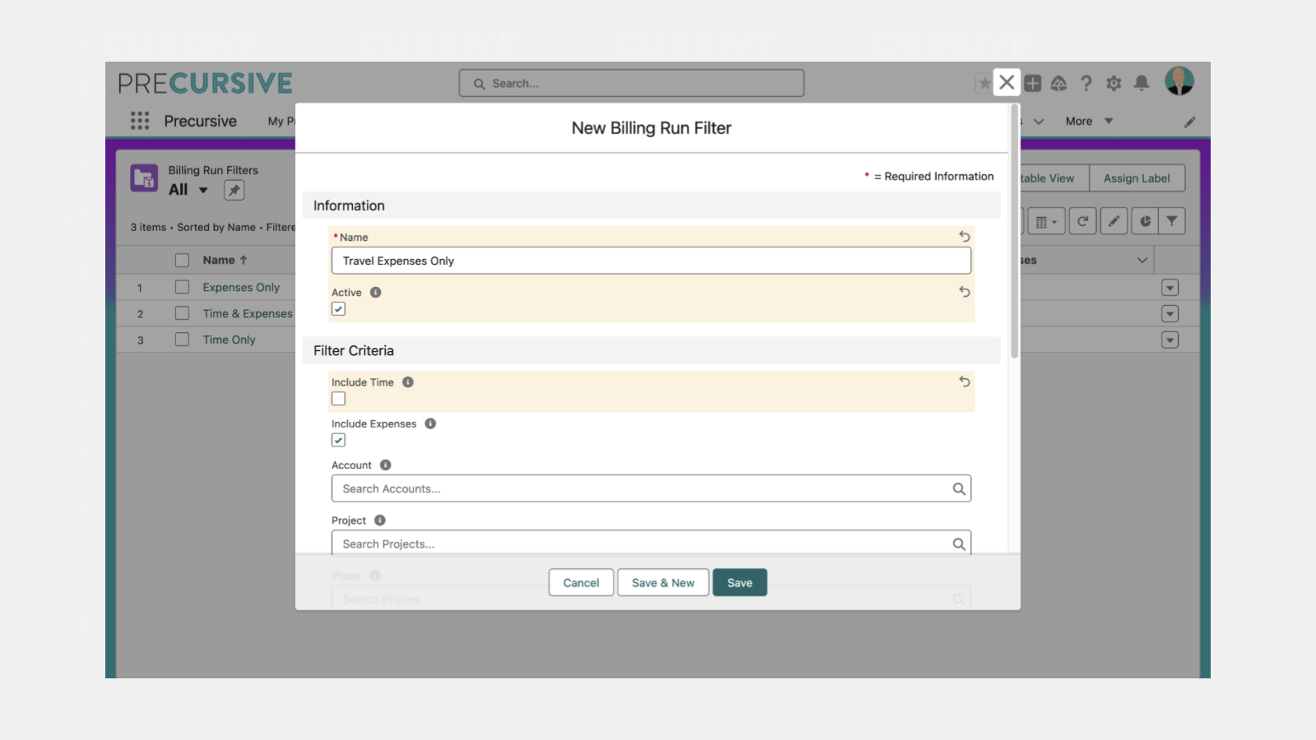Show info tooltip for Active
This screenshot has width=1316, height=740.
(376, 293)
